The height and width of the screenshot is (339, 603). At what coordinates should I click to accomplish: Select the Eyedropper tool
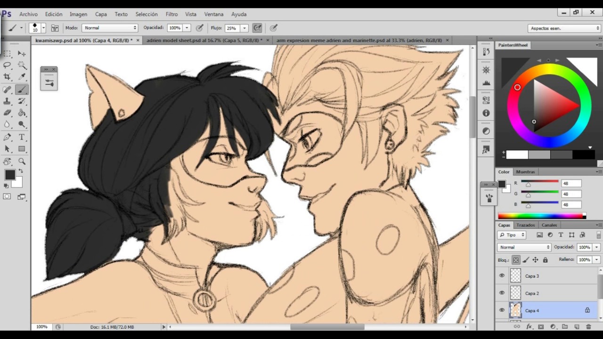(x=22, y=77)
